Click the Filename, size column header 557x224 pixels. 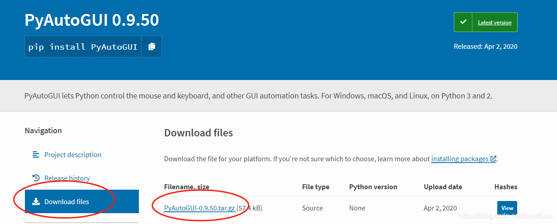[x=187, y=187]
